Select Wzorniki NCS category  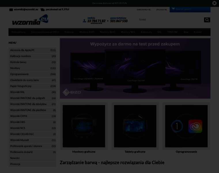32,128
